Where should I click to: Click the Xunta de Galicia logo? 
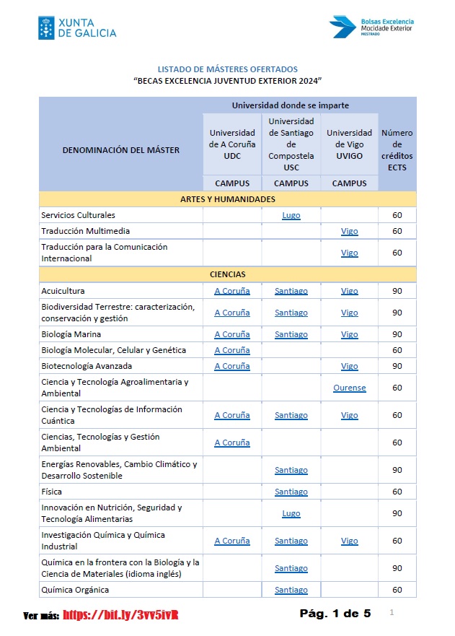(x=77, y=27)
